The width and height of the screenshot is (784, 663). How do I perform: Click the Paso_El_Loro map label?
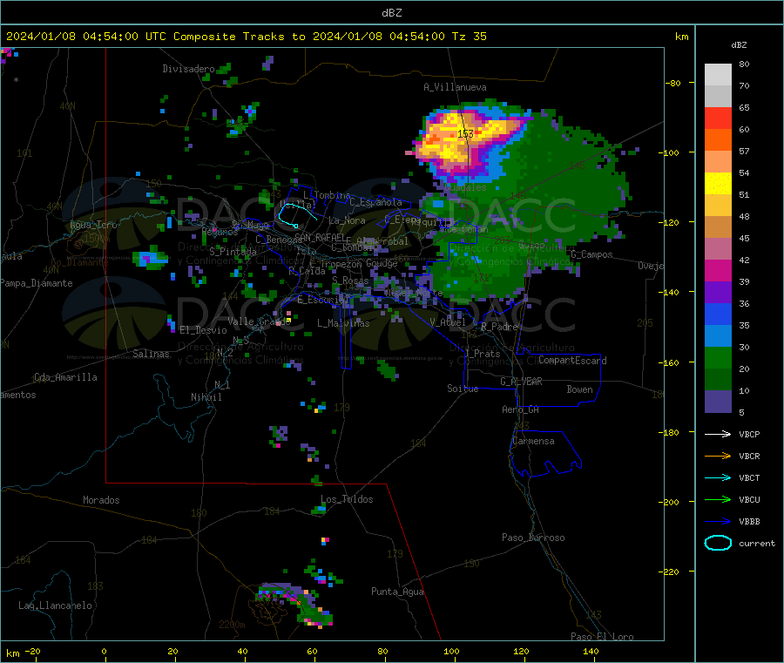coord(602,637)
